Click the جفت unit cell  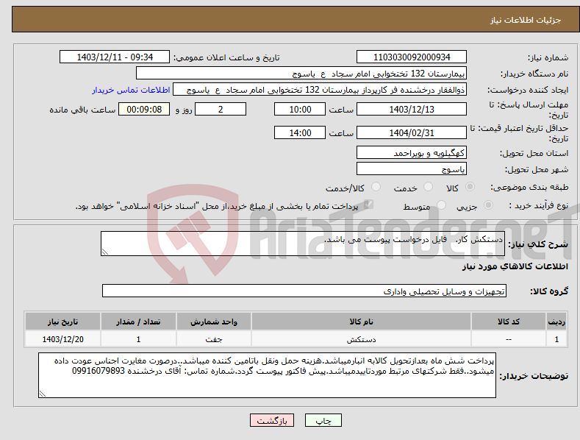coord(214,339)
